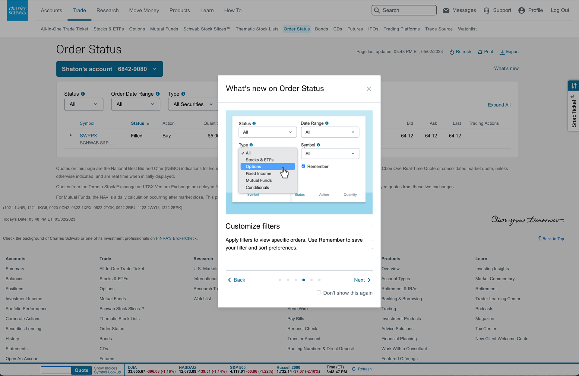
Task: Click the search magnifier icon
Action: [377, 10]
